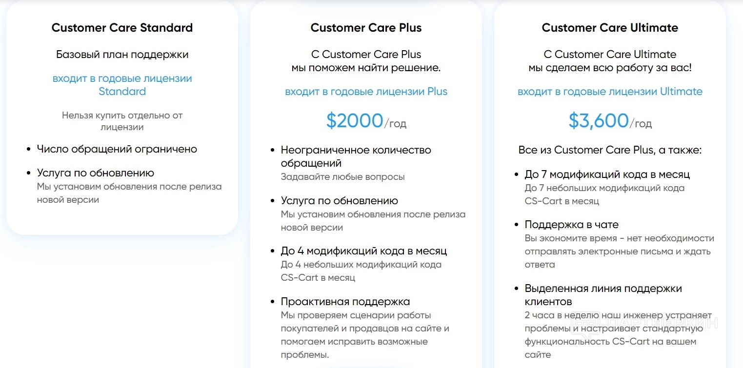Click the $3,600 per year price
Image resolution: width=743 pixels, height=368 pixels.
point(610,121)
